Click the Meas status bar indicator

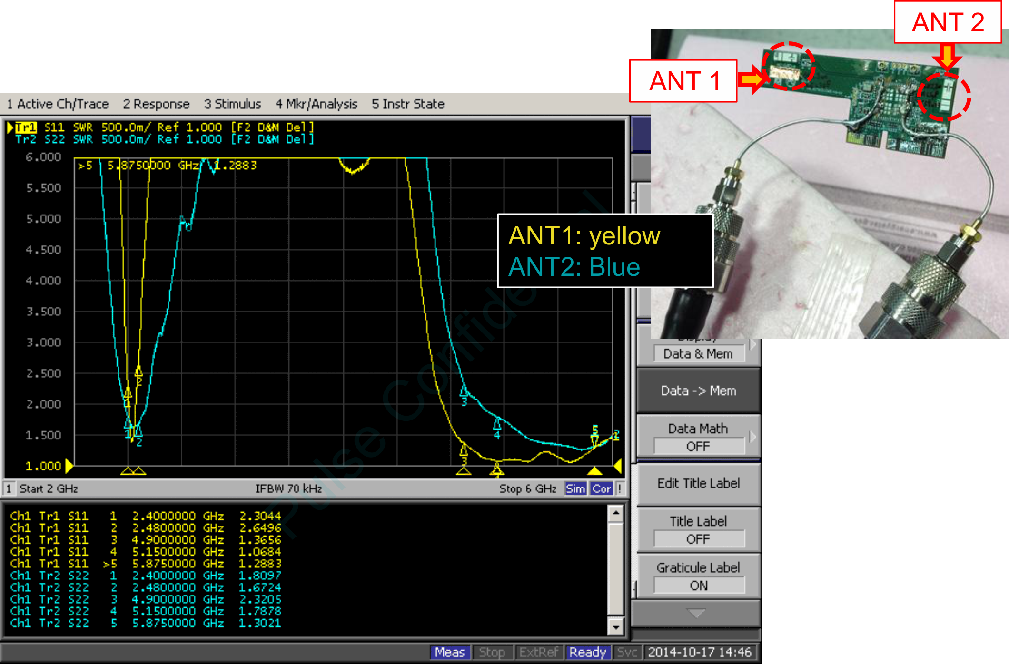pos(449,652)
